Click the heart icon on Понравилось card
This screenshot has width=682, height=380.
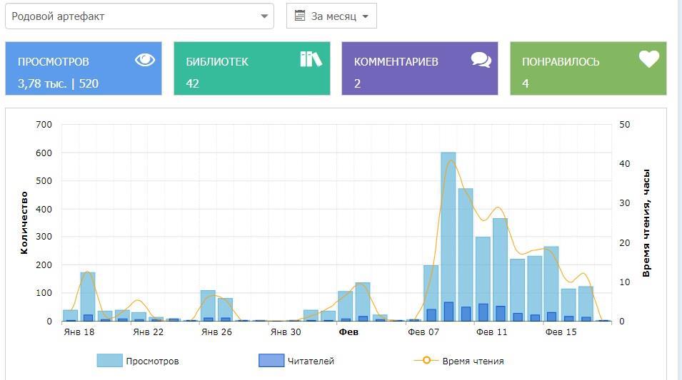[x=648, y=59]
